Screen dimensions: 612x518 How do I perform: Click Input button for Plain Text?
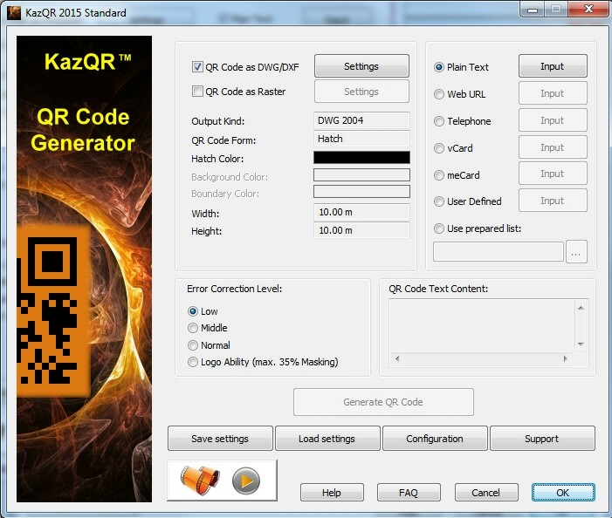553,66
